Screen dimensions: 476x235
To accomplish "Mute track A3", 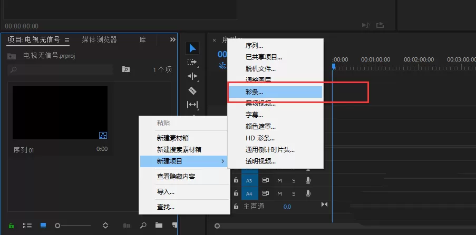I will pyautogui.click(x=279, y=180).
